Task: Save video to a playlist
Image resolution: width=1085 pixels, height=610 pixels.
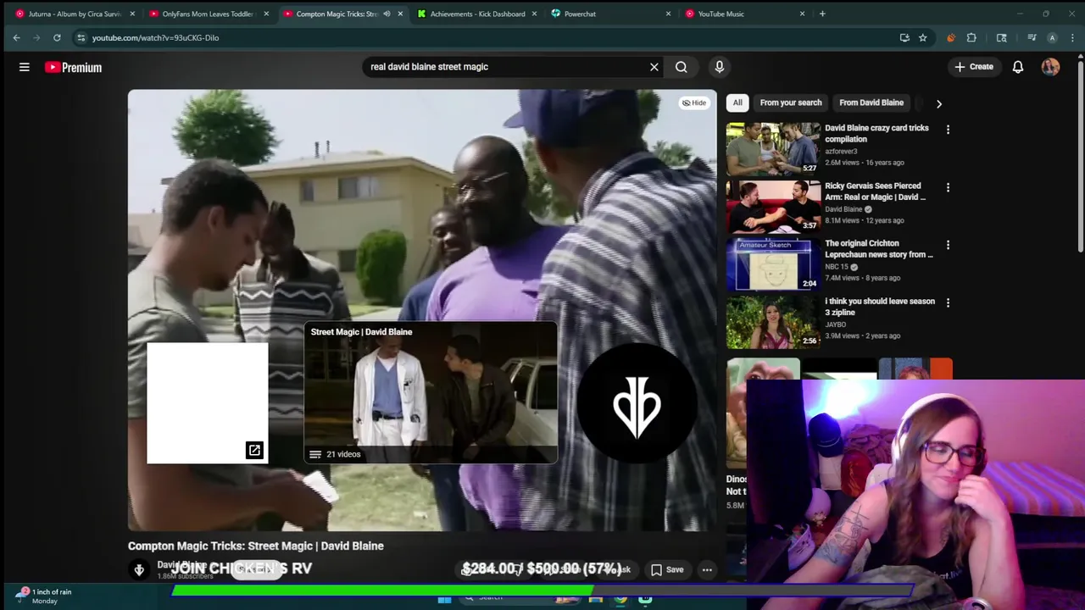Action: [667, 570]
